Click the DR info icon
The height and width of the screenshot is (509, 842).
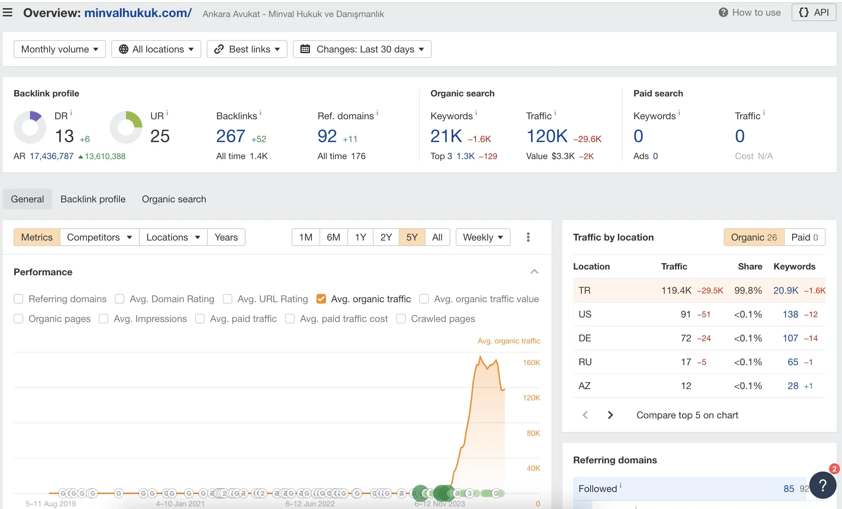tap(71, 112)
